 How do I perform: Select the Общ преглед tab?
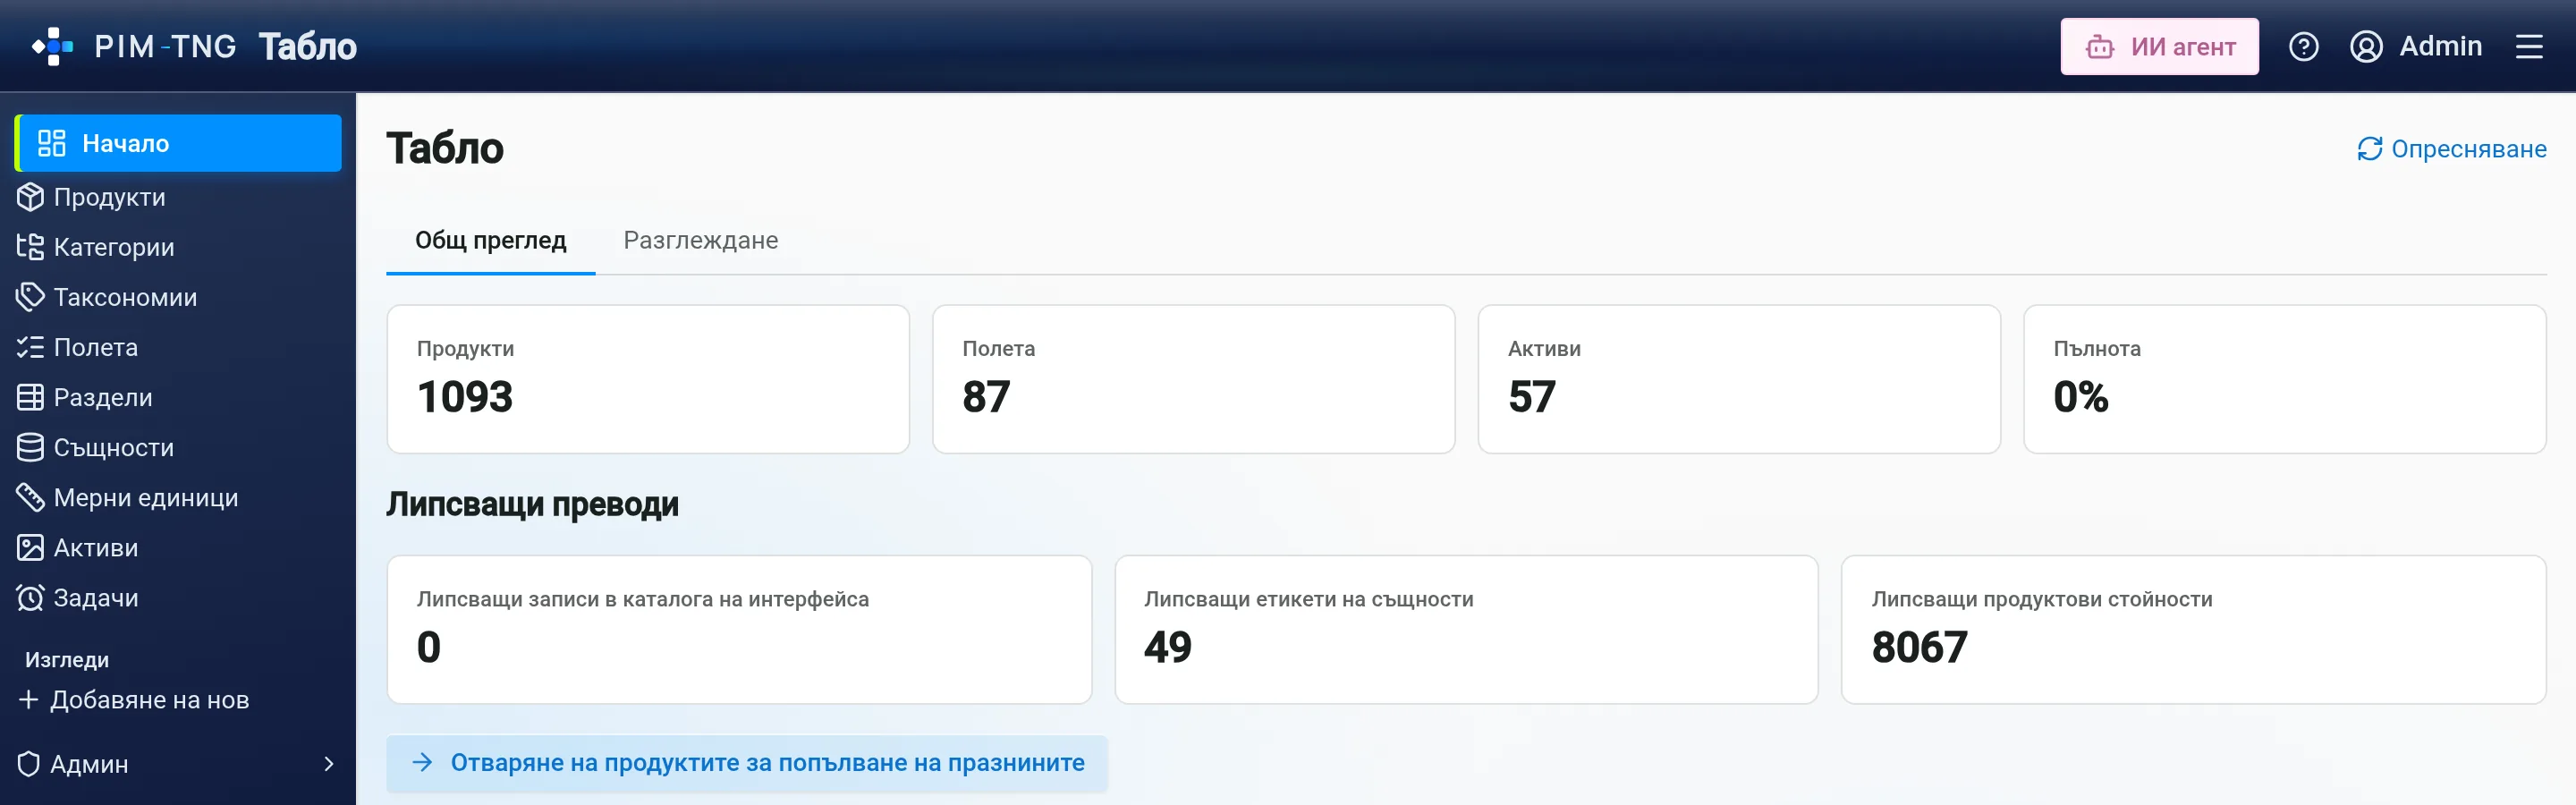pos(490,240)
